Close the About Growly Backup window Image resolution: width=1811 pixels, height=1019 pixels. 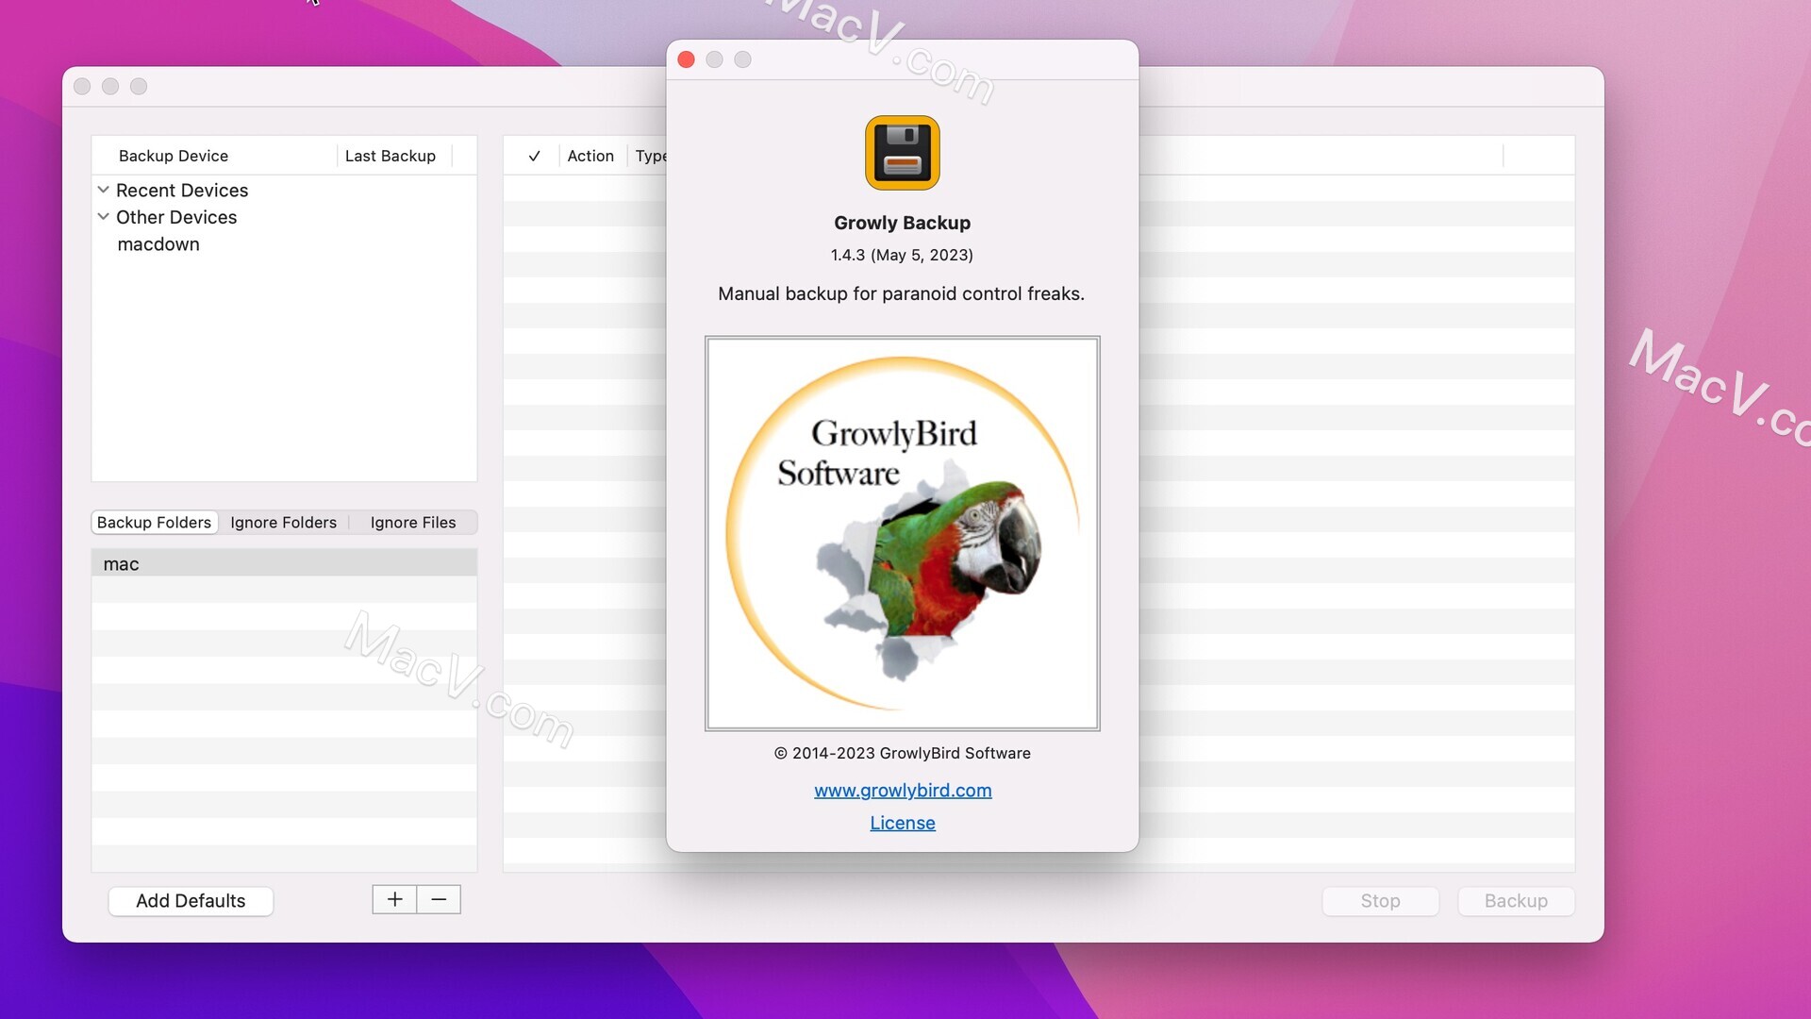687,59
